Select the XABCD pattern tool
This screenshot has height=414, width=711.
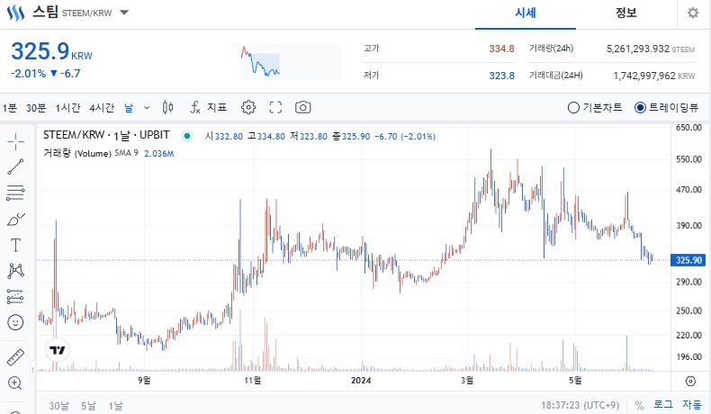tap(15, 271)
